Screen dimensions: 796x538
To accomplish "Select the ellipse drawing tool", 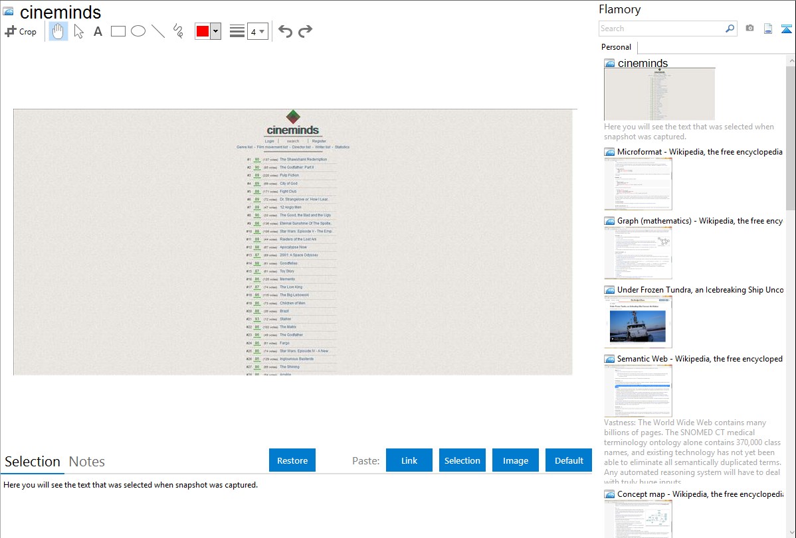I will [138, 31].
